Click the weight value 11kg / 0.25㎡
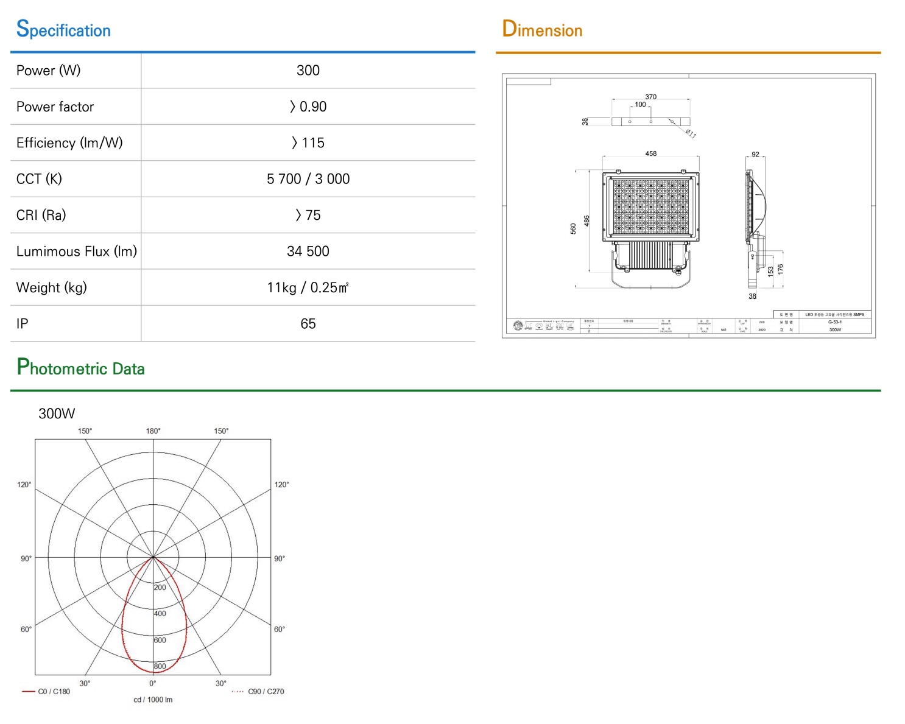905x724 pixels. pyautogui.click(x=308, y=287)
